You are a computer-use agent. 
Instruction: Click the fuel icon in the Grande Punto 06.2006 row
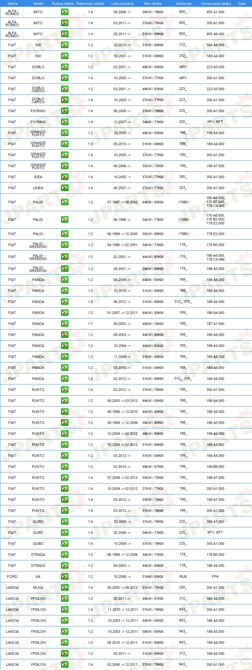coord(64,166)
